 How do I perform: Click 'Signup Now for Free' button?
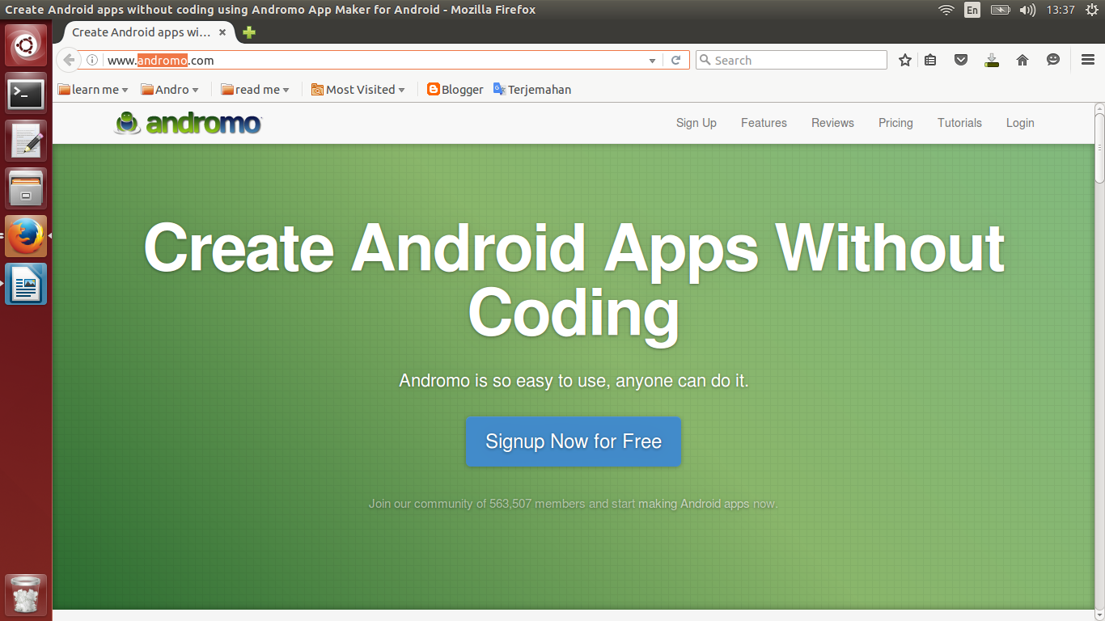pyautogui.click(x=574, y=441)
